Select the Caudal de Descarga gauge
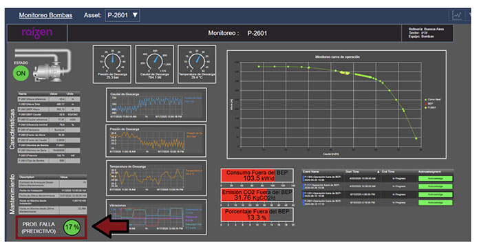The image size is (479, 249). [155, 65]
